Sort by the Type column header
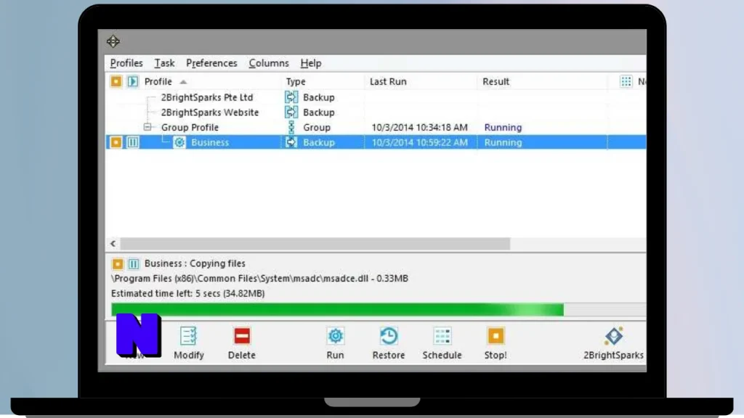This screenshot has height=418, width=744. (x=296, y=81)
